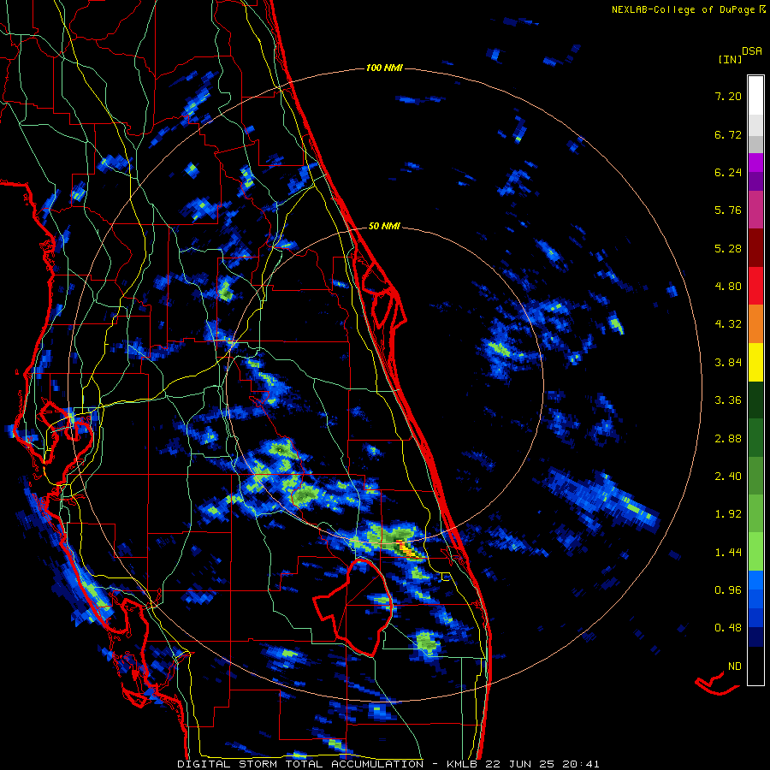Select the 4.80 legend value

point(728,287)
